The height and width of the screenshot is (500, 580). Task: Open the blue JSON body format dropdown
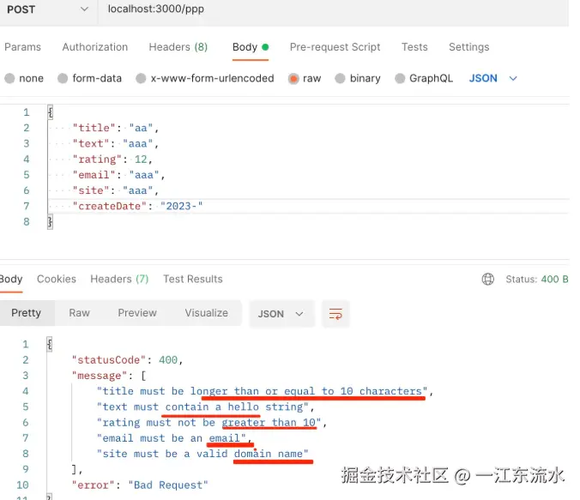(x=493, y=78)
